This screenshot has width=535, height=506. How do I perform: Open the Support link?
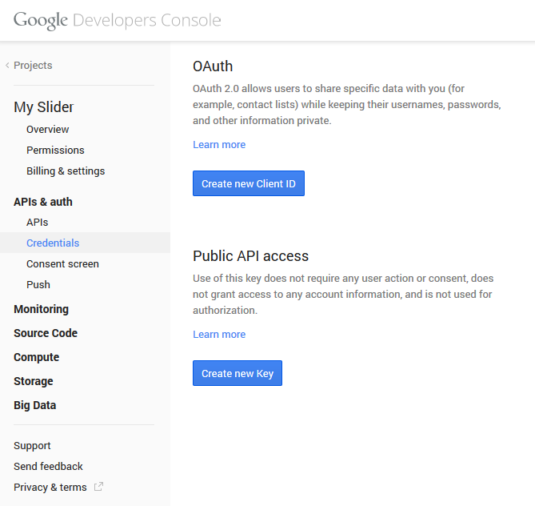[x=32, y=446]
